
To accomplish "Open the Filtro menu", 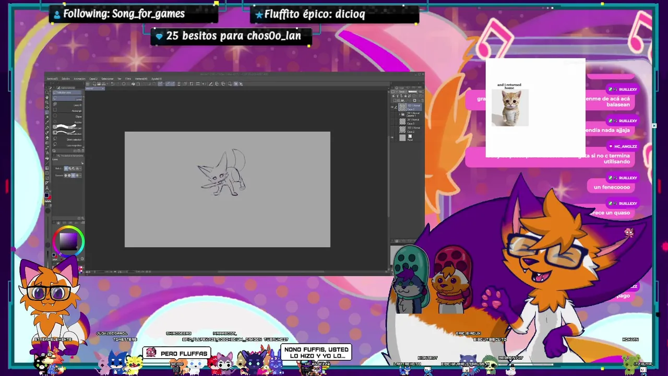I will 128,79.
